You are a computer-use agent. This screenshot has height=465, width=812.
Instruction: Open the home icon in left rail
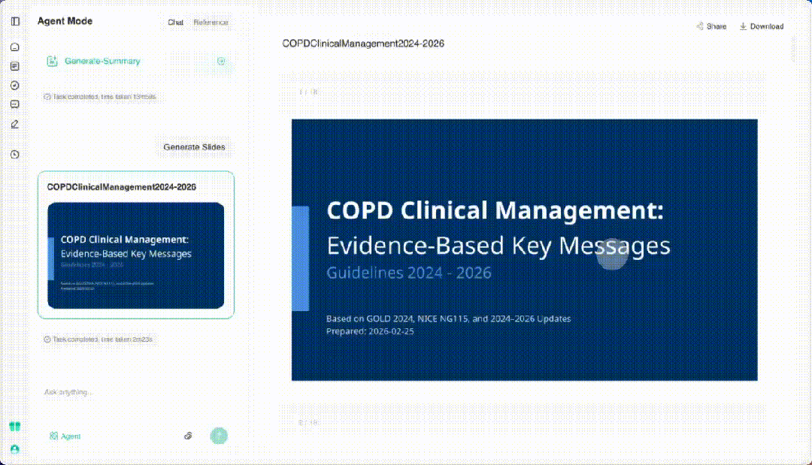coord(15,47)
